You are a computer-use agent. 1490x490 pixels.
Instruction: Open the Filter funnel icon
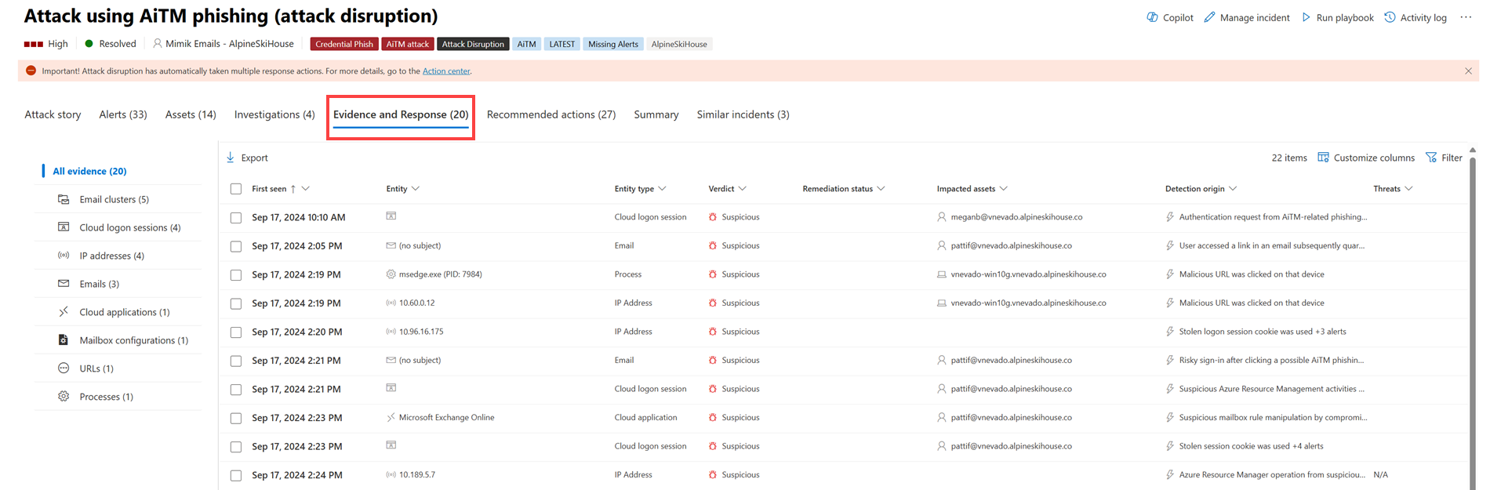click(x=1431, y=158)
